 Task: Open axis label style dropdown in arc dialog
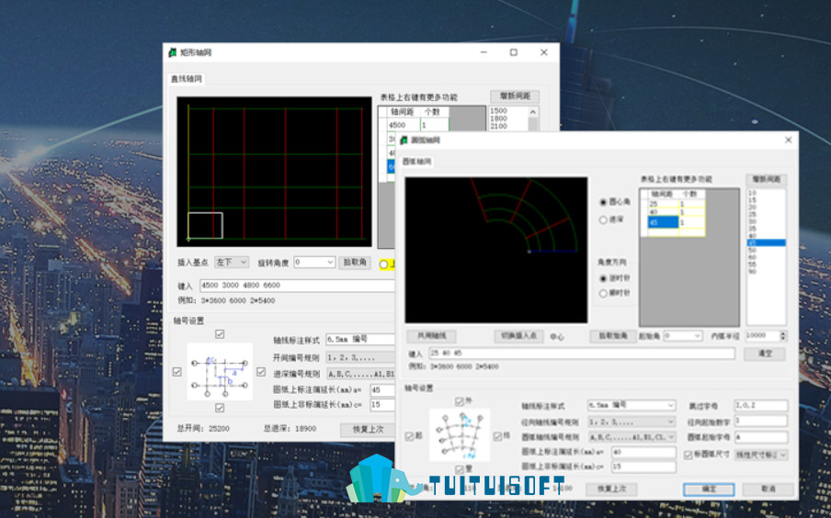coord(632,405)
